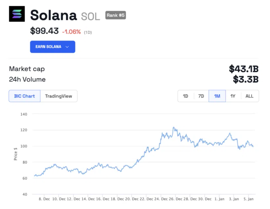The width and height of the screenshot is (270, 209).
Task: Select the ALL time range
Action: pyautogui.click(x=249, y=96)
